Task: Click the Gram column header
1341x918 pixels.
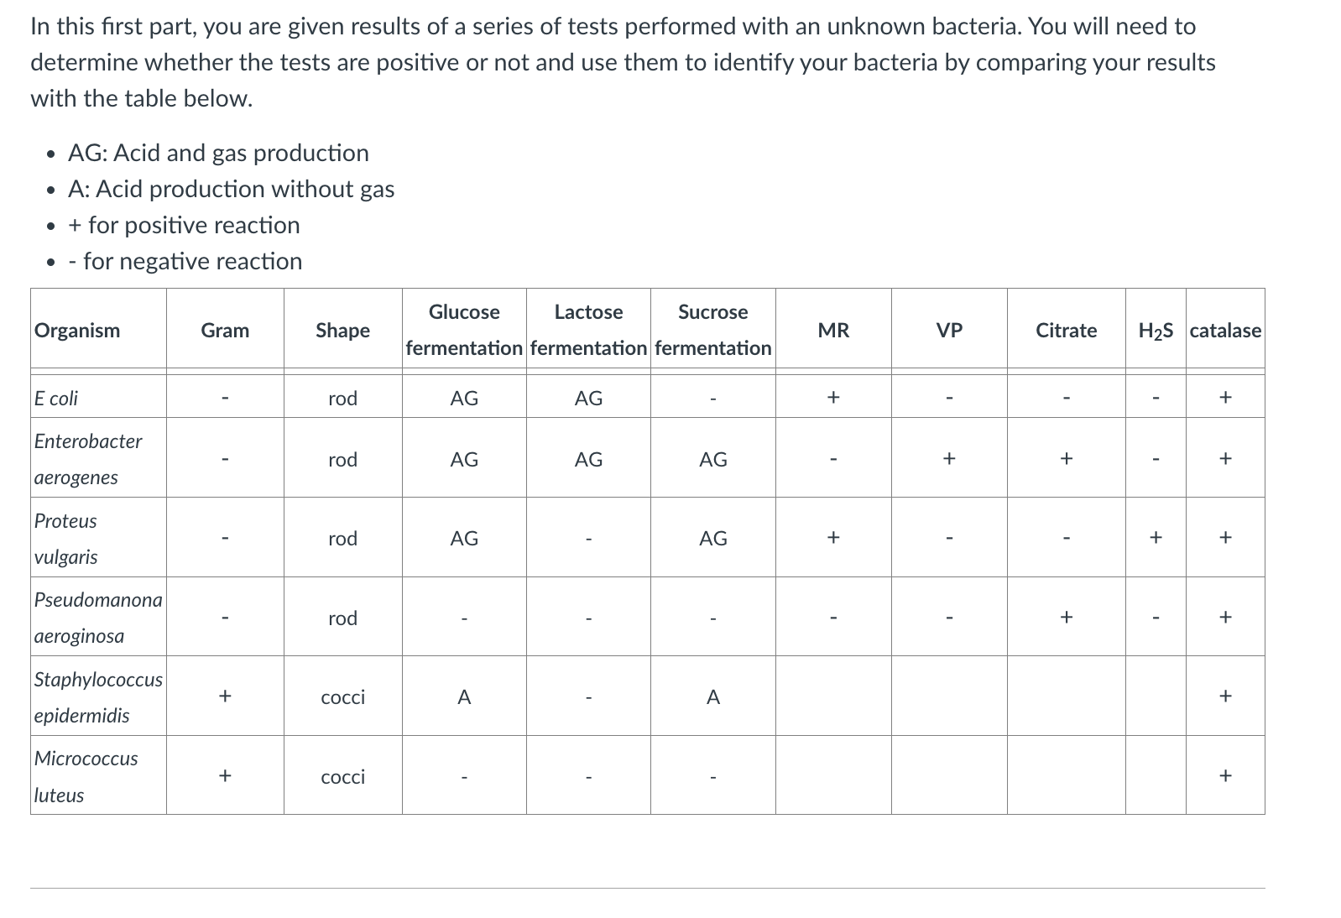Action: coord(225,330)
